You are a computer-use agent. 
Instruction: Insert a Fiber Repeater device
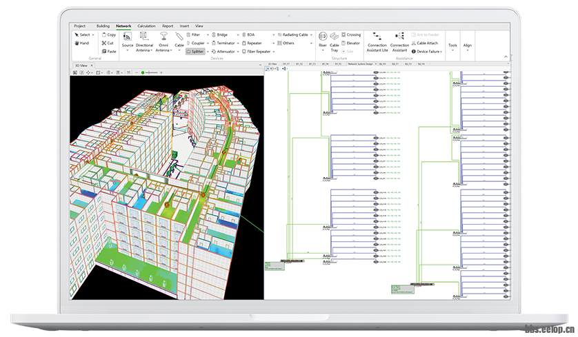click(x=257, y=52)
